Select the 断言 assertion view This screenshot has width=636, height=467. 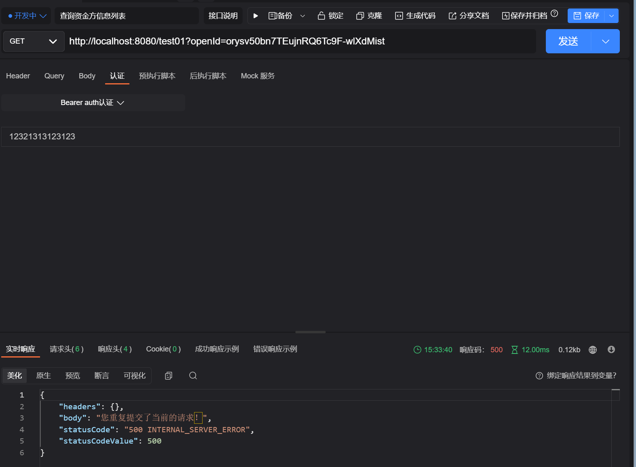pyautogui.click(x=102, y=376)
